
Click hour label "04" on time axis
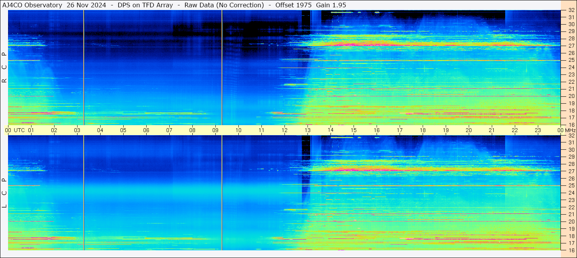(100, 130)
